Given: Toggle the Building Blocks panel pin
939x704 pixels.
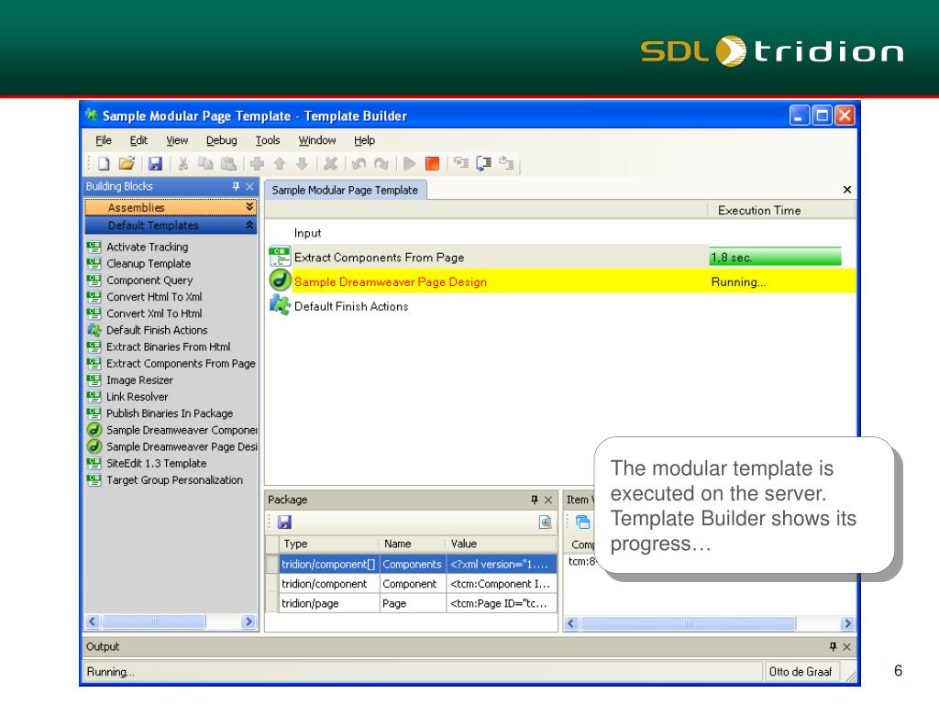Looking at the screenshot, I should pyautogui.click(x=236, y=186).
